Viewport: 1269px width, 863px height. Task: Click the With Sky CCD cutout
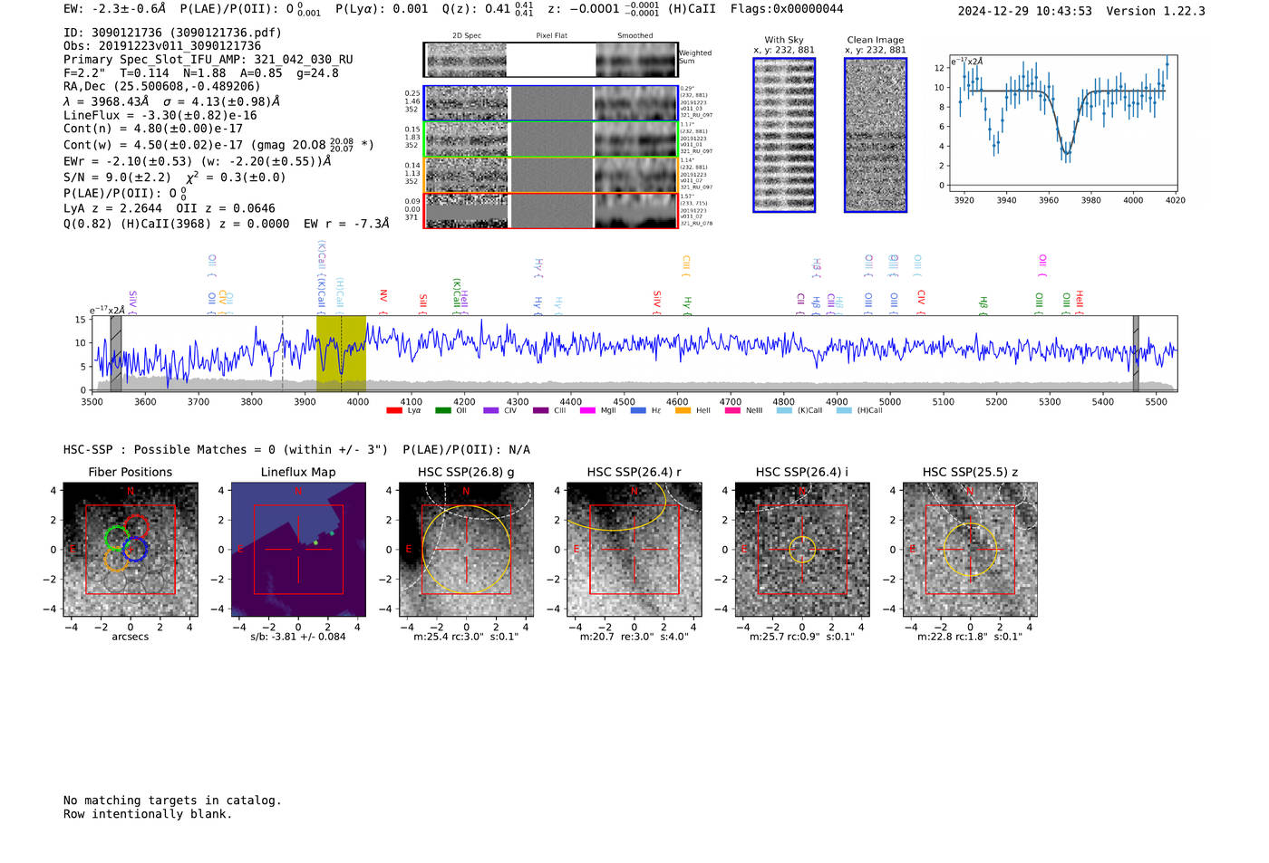[x=784, y=135]
